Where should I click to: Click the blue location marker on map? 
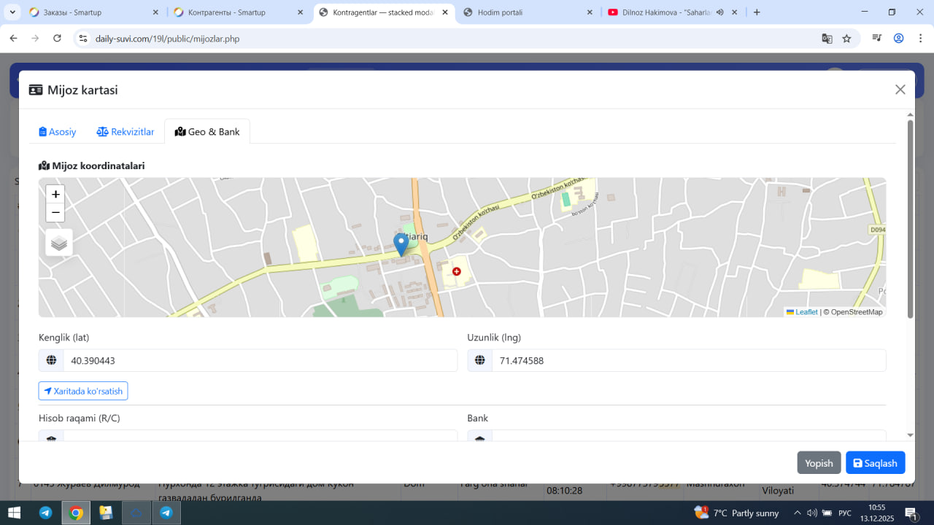(x=401, y=244)
